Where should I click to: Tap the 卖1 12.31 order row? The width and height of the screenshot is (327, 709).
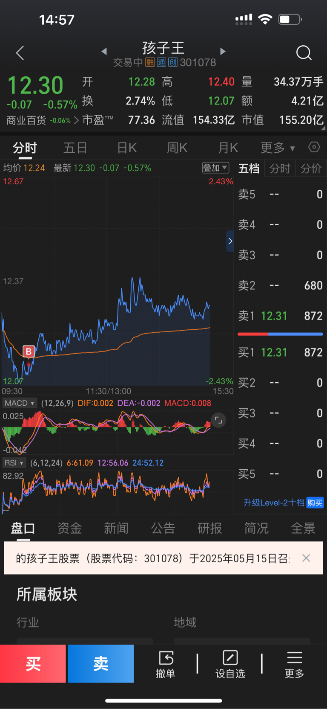click(x=280, y=316)
